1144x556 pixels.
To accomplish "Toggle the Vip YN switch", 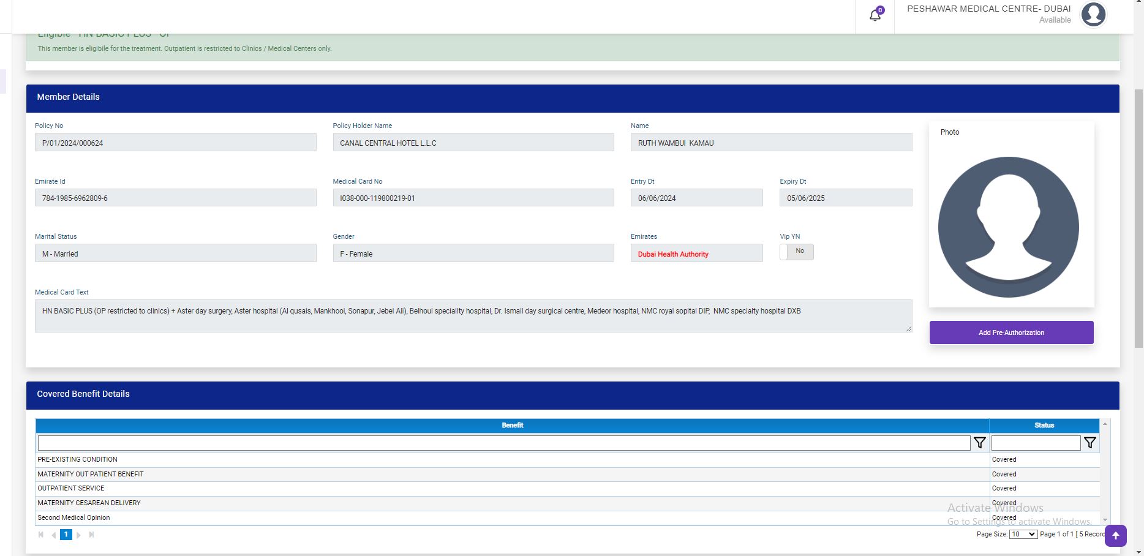I will (796, 252).
